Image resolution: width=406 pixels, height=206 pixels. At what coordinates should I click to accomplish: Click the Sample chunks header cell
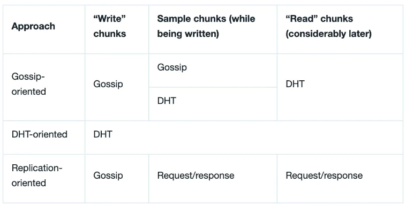(213, 29)
